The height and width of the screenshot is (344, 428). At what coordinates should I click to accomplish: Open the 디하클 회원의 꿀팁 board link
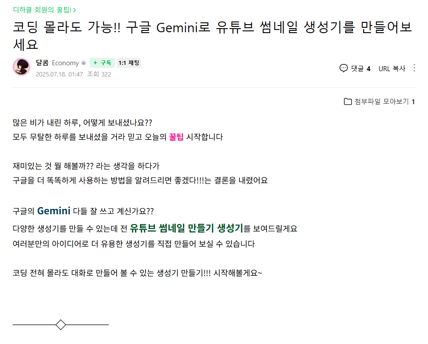pyautogui.click(x=42, y=10)
